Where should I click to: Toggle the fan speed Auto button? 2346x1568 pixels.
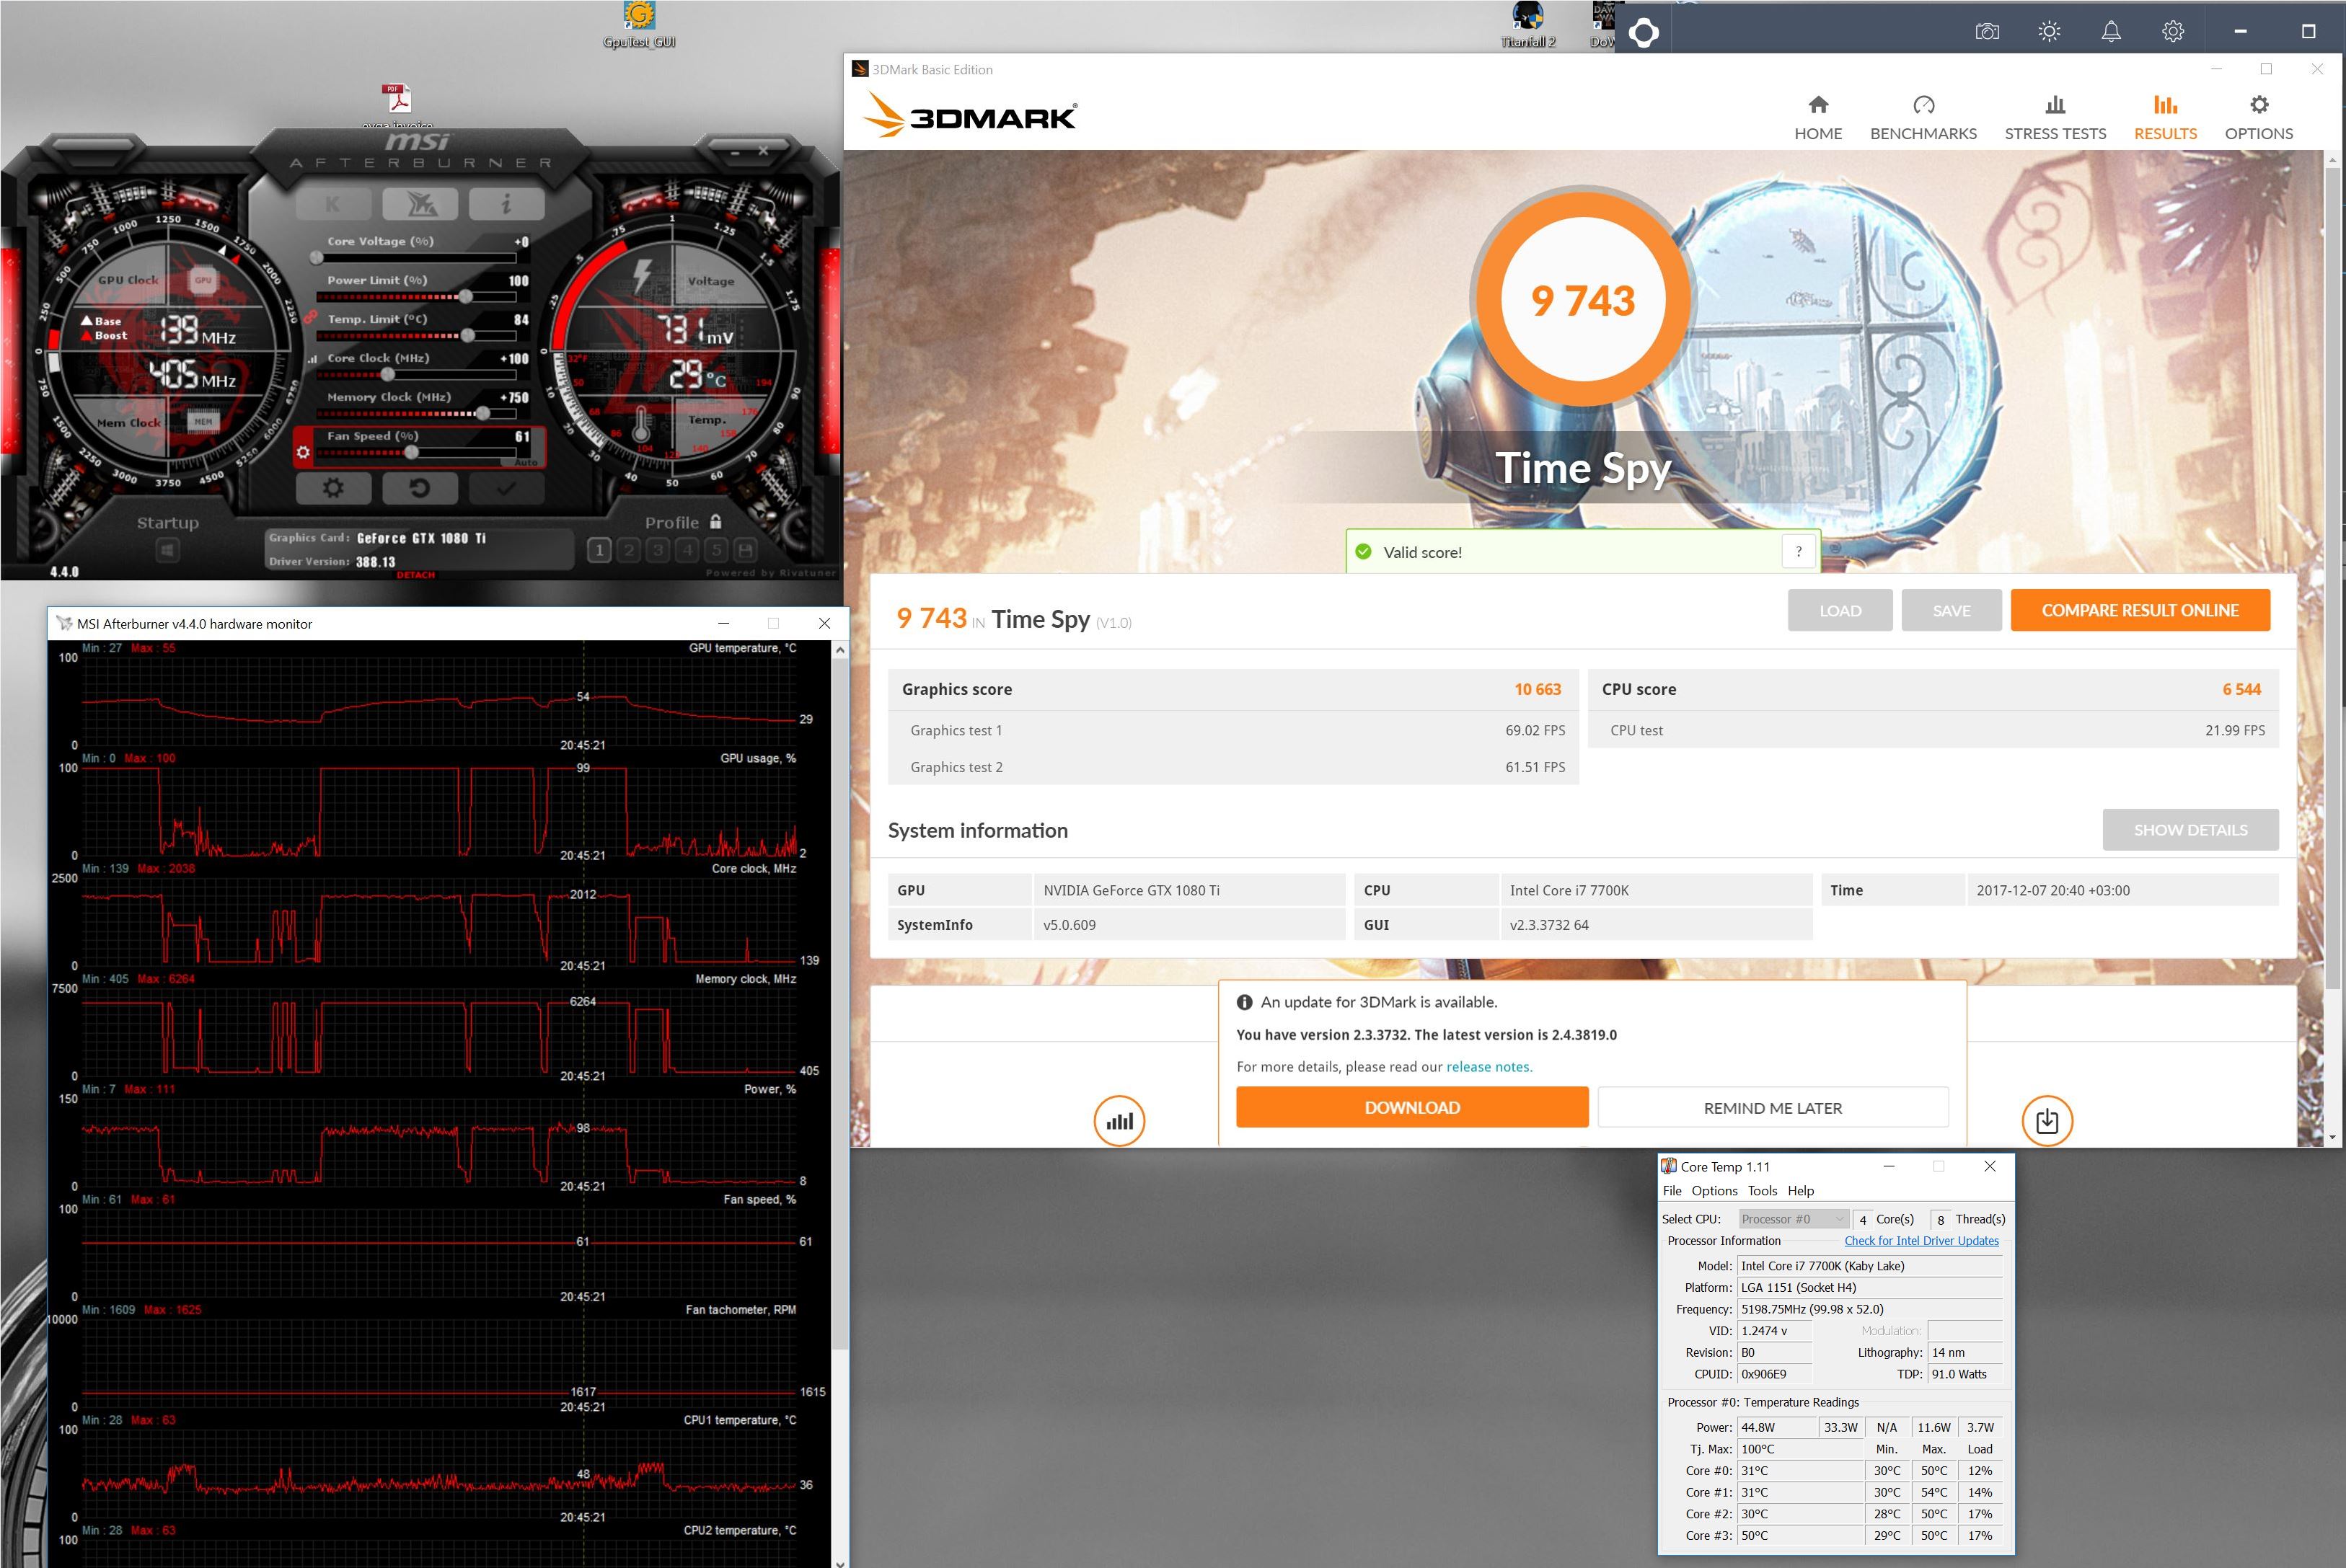coord(526,462)
